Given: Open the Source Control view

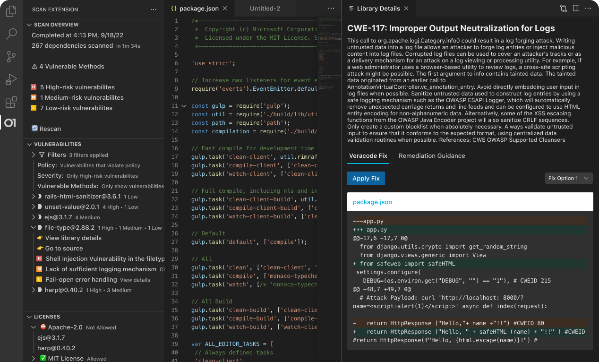Looking at the screenshot, I should pyautogui.click(x=11, y=57).
